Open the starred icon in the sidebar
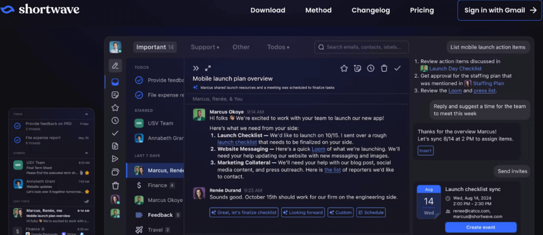Screen dimensions: 543x235 coord(115,107)
